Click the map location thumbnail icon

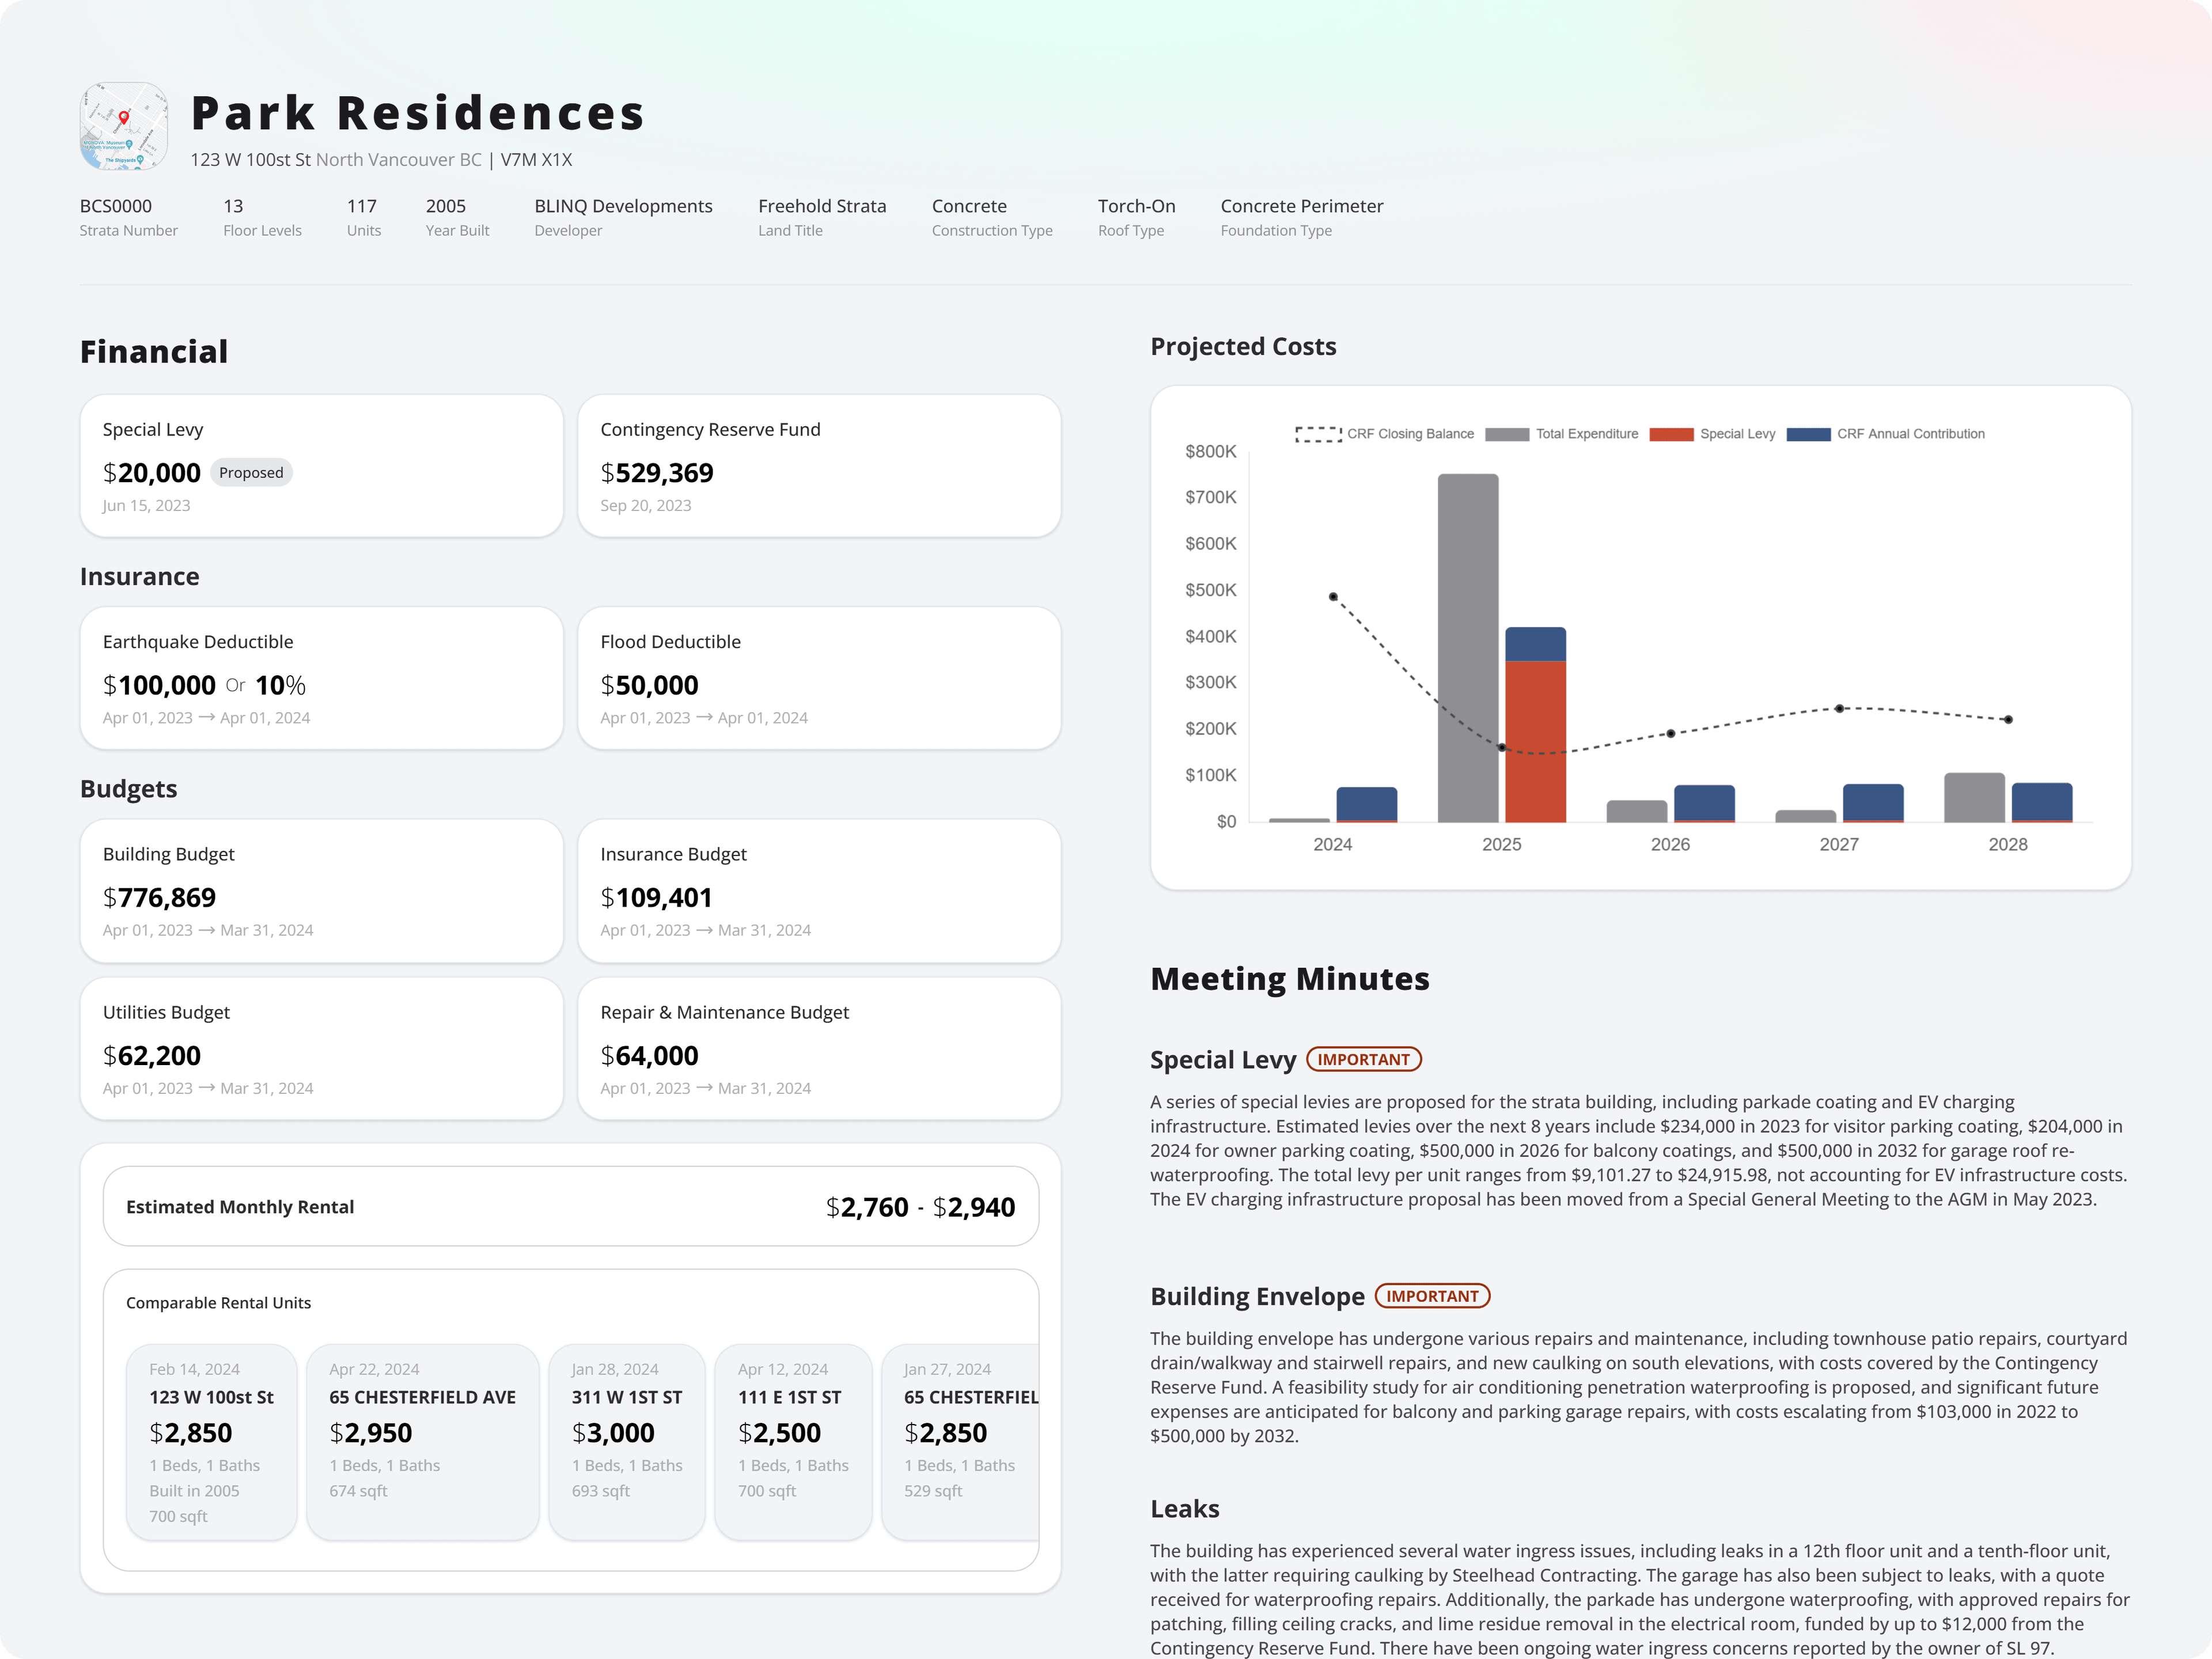coord(123,126)
